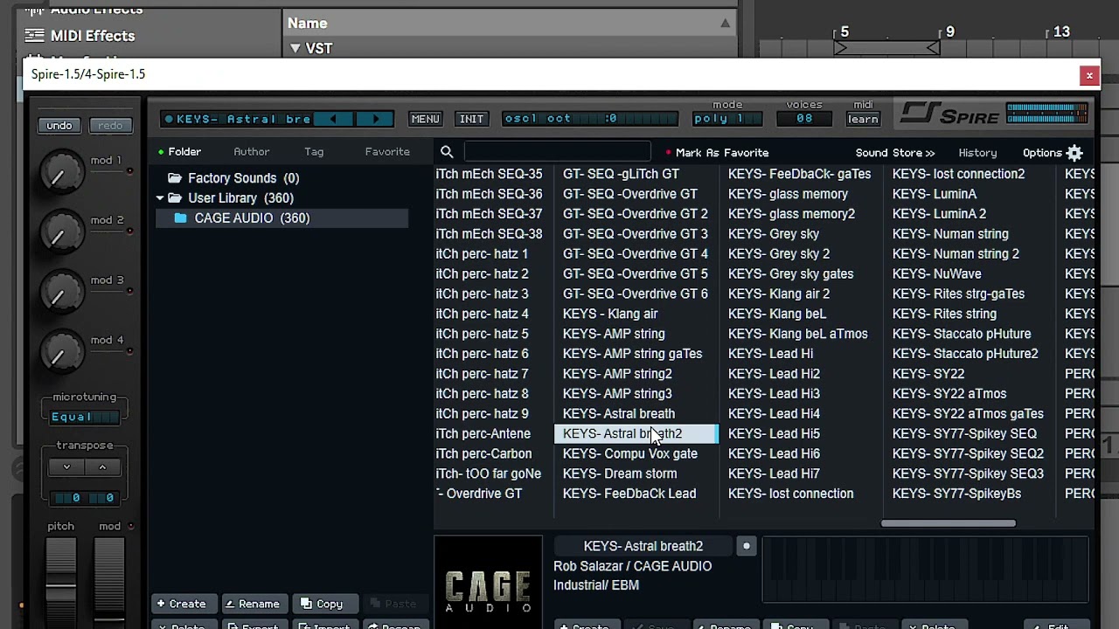Click the KEYS- Astral breath2 name field

(643, 546)
